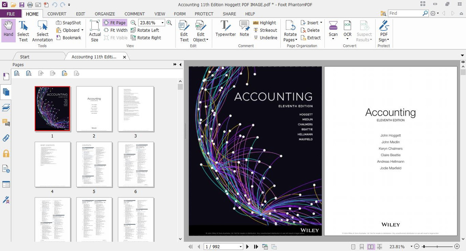
Task: Open the Layers side panel
Action: pos(6,107)
